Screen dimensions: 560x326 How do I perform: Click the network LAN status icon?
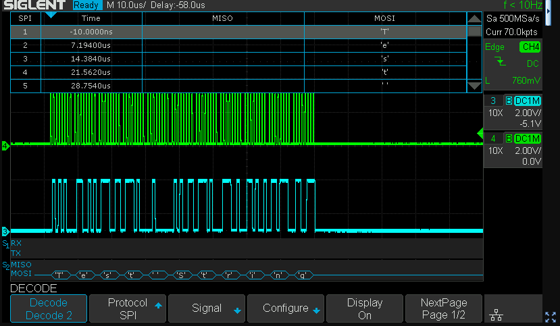pyautogui.click(x=495, y=315)
